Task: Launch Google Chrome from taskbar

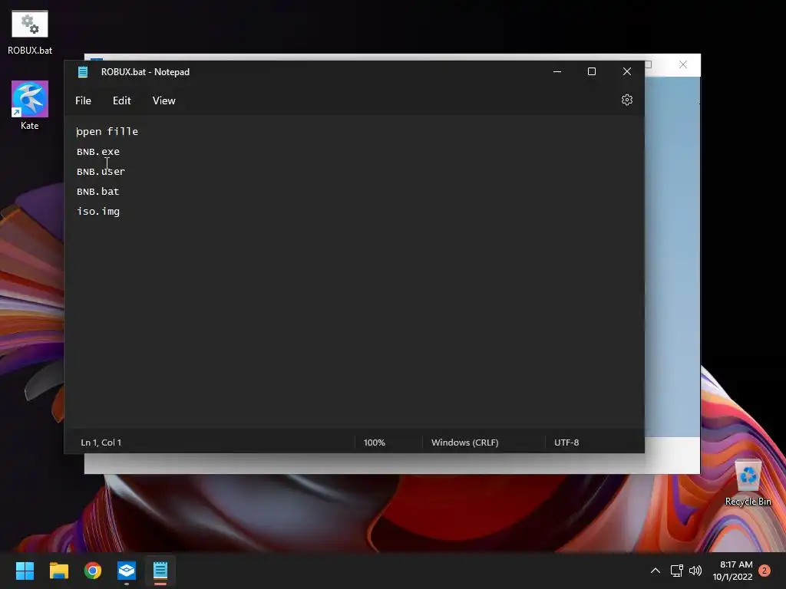Action: 93,571
